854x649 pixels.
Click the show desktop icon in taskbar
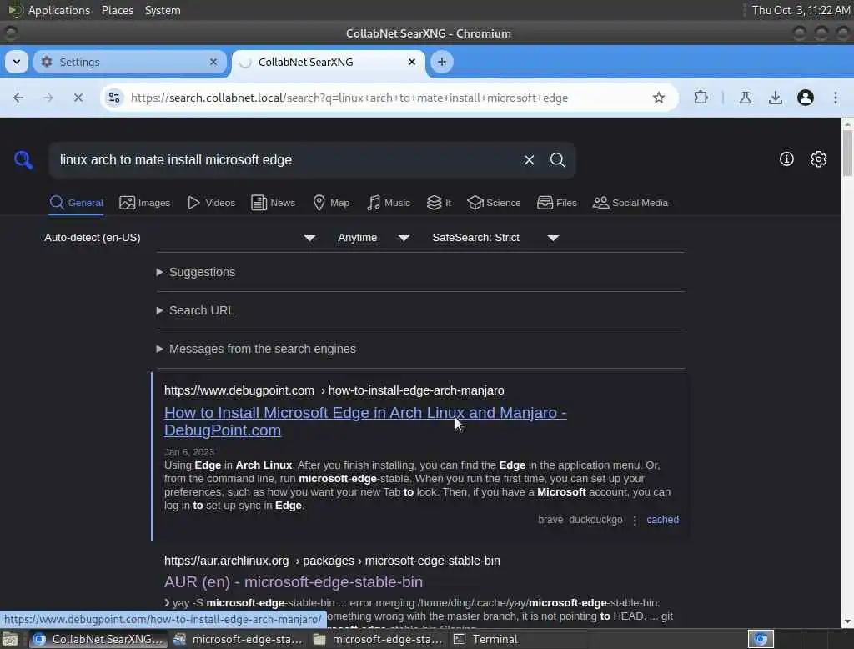click(x=10, y=639)
